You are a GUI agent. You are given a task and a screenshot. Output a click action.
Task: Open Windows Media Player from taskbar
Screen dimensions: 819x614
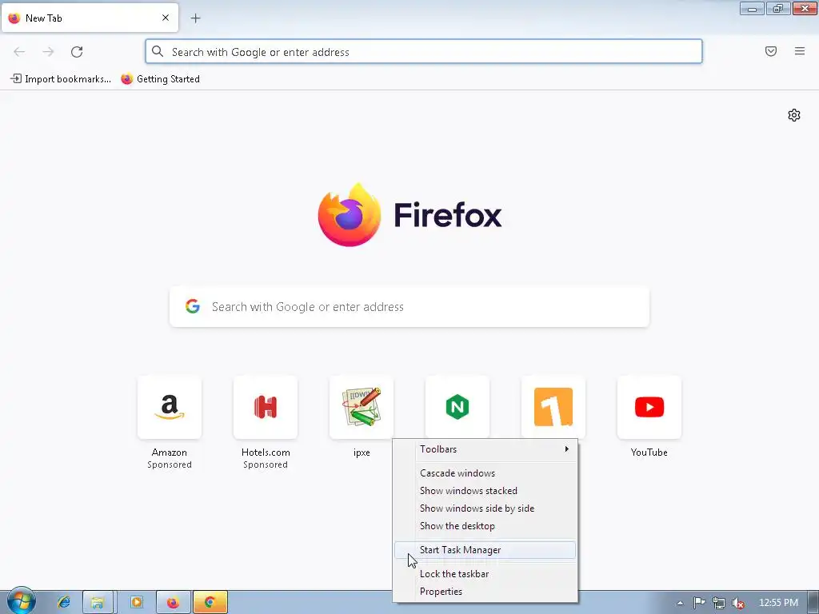tap(136, 602)
